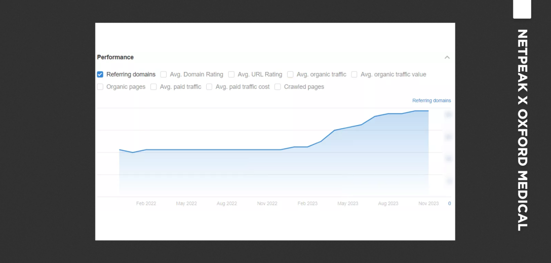Check the Crawled pages checkbox
This screenshot has width=551, height=263.
pyautogui.click(x=278, y=87)
